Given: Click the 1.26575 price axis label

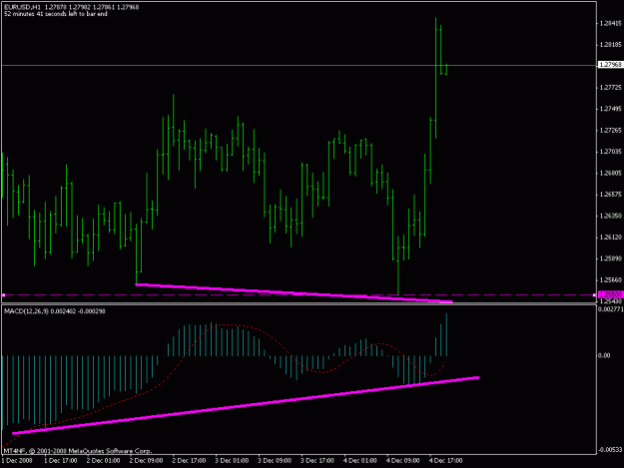Looking at the screenshot, I should (610, 195).
